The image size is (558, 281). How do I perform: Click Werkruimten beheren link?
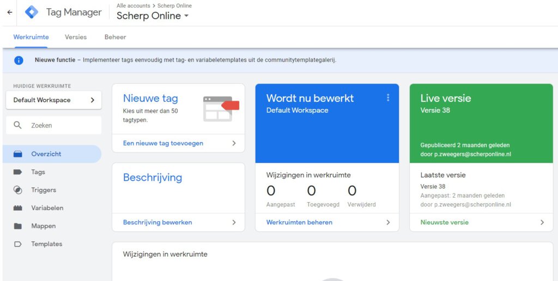click(x=299, y=222)
